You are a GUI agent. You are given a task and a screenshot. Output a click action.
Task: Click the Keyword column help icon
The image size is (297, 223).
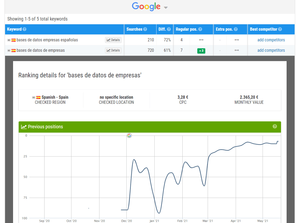click(x=24, y=29)
